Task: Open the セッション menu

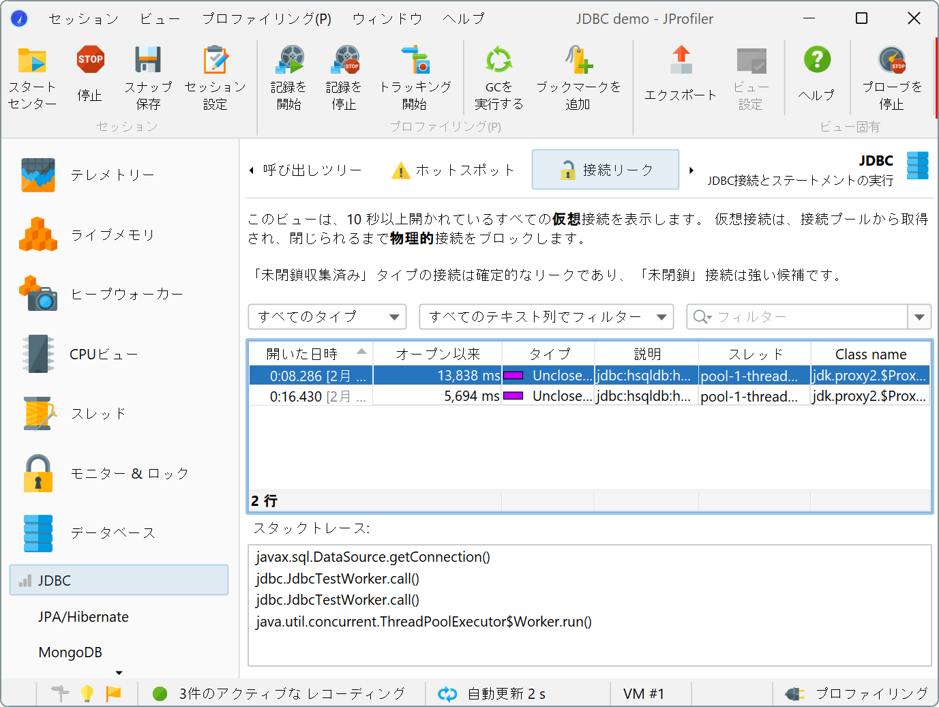Action: [83, 18]
